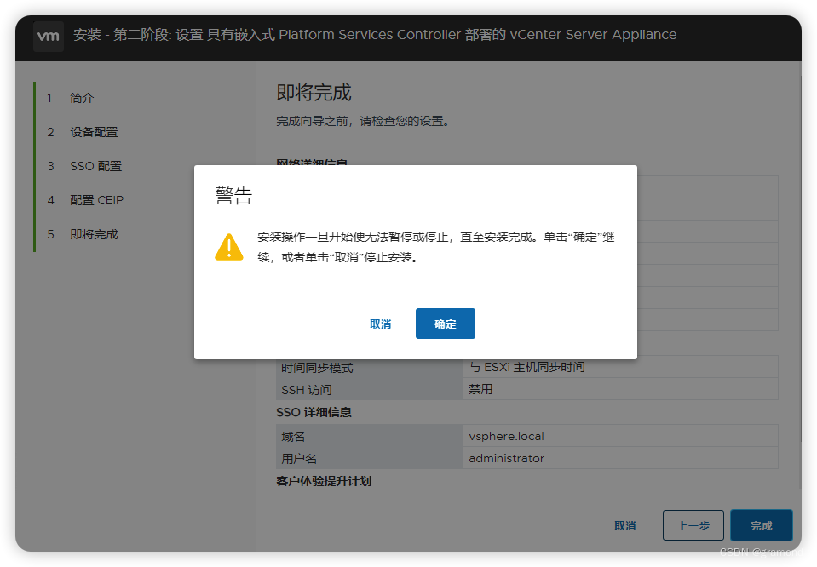
Task: Click the SSO 详细信息 section heading
Action: 314,412
